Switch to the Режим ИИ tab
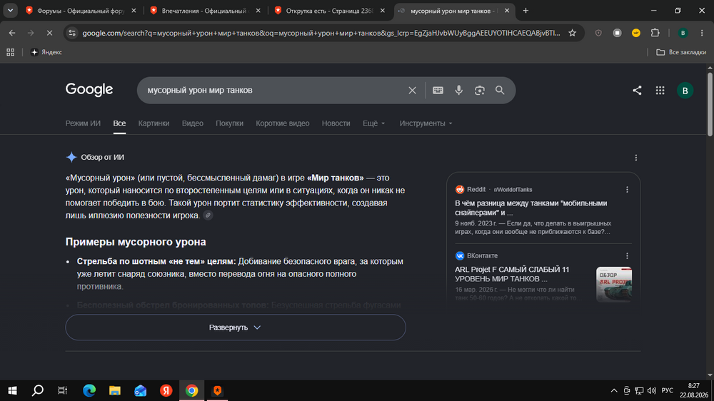Screen dimensions: 714x401 click(x=83, y=123)
